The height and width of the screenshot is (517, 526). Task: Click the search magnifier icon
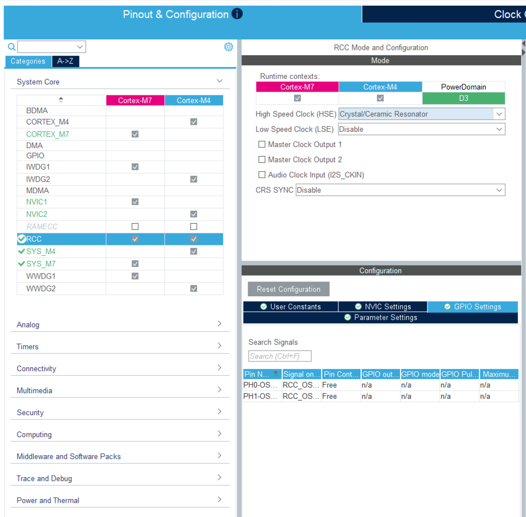coord(12,47)
